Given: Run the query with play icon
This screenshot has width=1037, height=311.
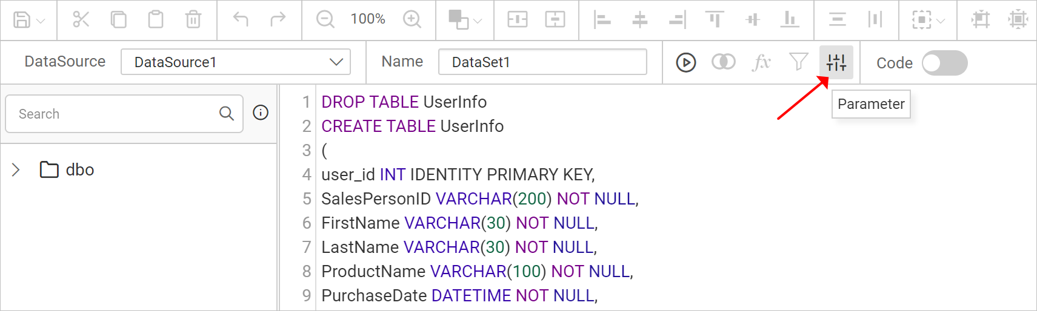Looking at the screenshot, I should pos(686,62).
